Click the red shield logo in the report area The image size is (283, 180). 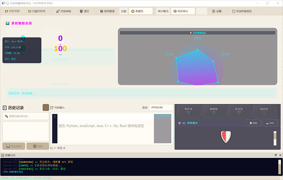226,137
